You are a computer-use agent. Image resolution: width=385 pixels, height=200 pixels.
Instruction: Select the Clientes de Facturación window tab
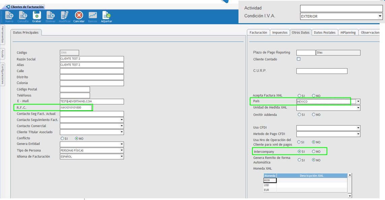(x=25, y=7)
